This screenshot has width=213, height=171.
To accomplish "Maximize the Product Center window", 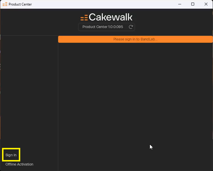I will 193,4.
